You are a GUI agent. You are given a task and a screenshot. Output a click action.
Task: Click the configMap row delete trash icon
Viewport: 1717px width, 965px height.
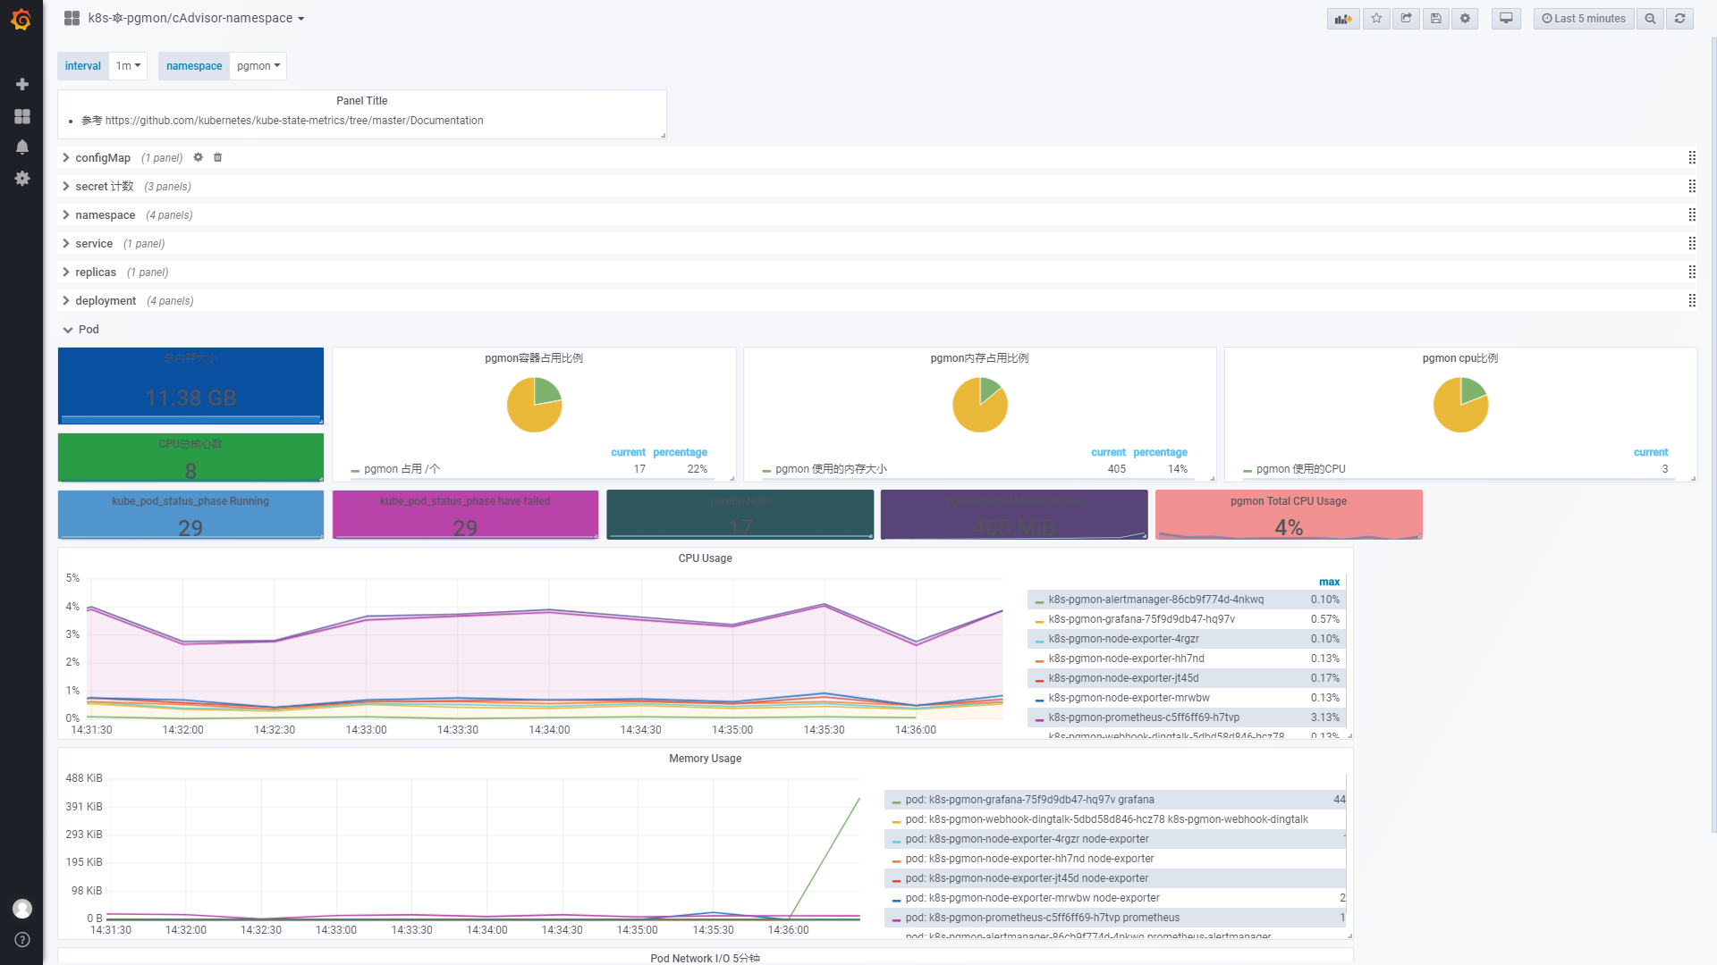(x=217, y=157)
